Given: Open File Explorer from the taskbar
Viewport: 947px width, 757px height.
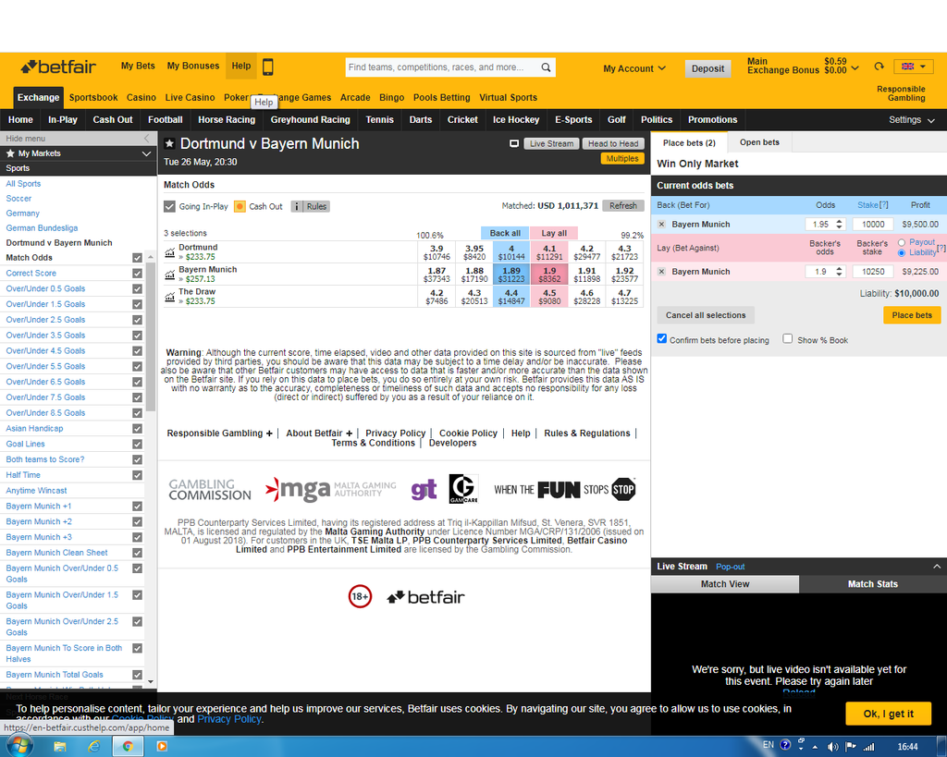Looking at the screenshot, I should 60,747.
